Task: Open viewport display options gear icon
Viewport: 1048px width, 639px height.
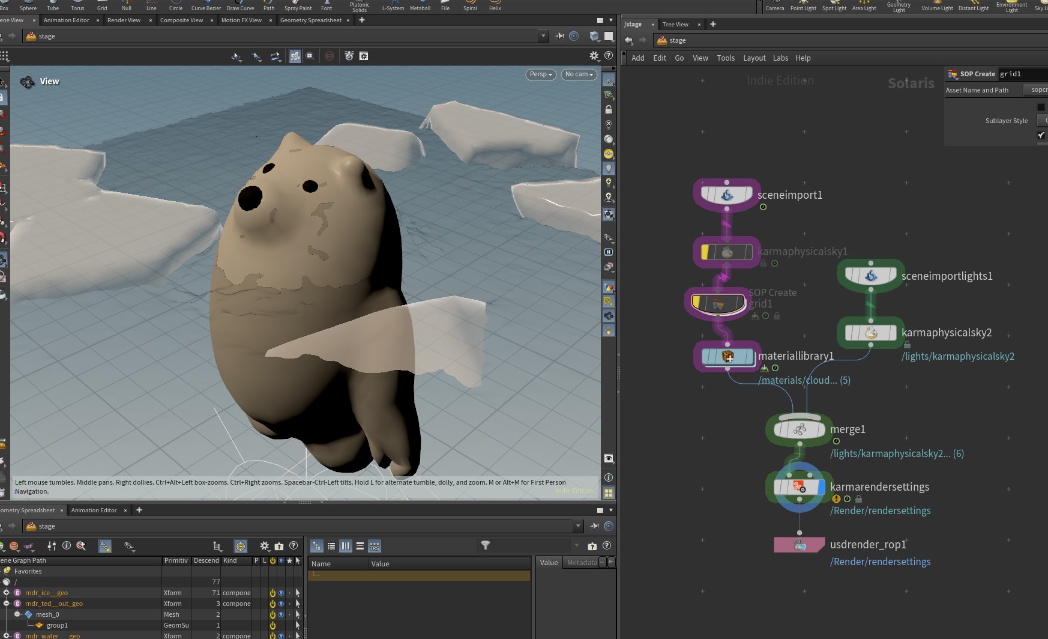Action: [594, 56]
